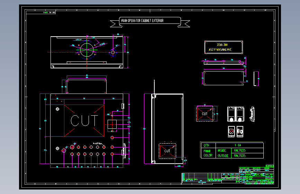Select the switch component right of the round connector
This screenshot has height=194, width=300.
(x=240, y=132)
